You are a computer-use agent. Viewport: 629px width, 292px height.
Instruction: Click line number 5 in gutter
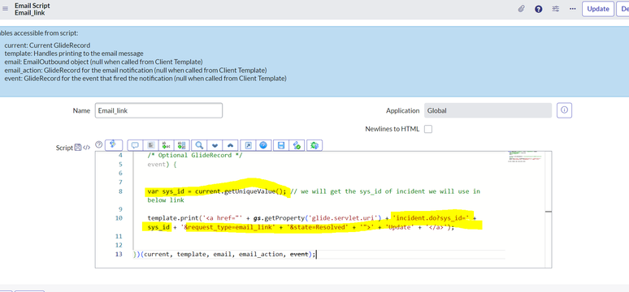pos(120,164)
